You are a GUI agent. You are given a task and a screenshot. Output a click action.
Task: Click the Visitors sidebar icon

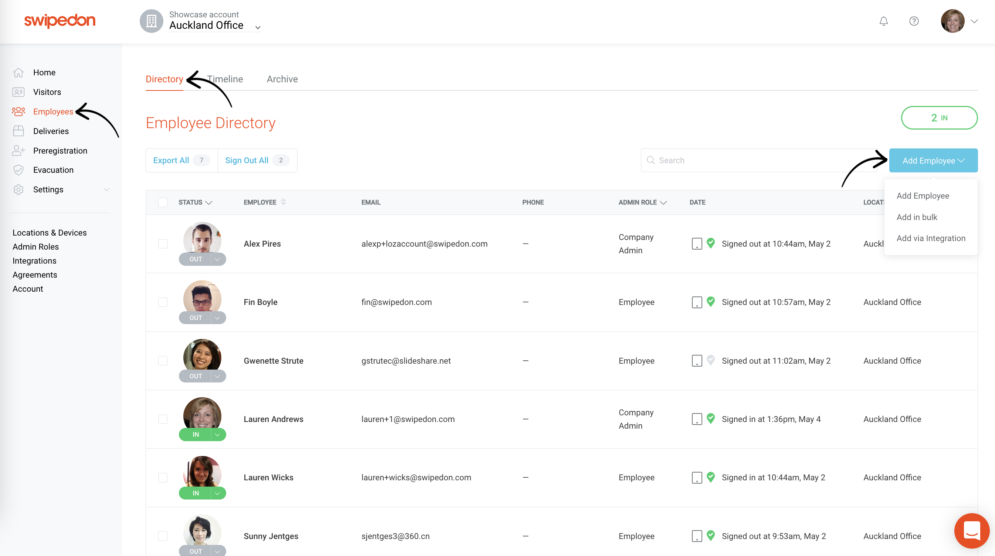18,92
